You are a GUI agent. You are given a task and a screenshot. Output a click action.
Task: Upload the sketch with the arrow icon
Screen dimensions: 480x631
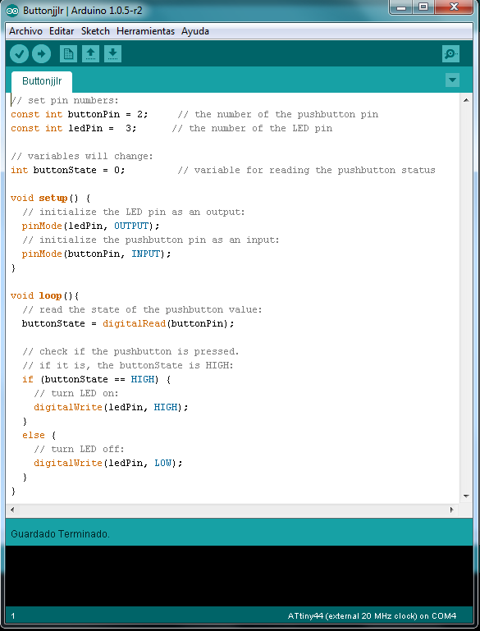tap(42, 54)
